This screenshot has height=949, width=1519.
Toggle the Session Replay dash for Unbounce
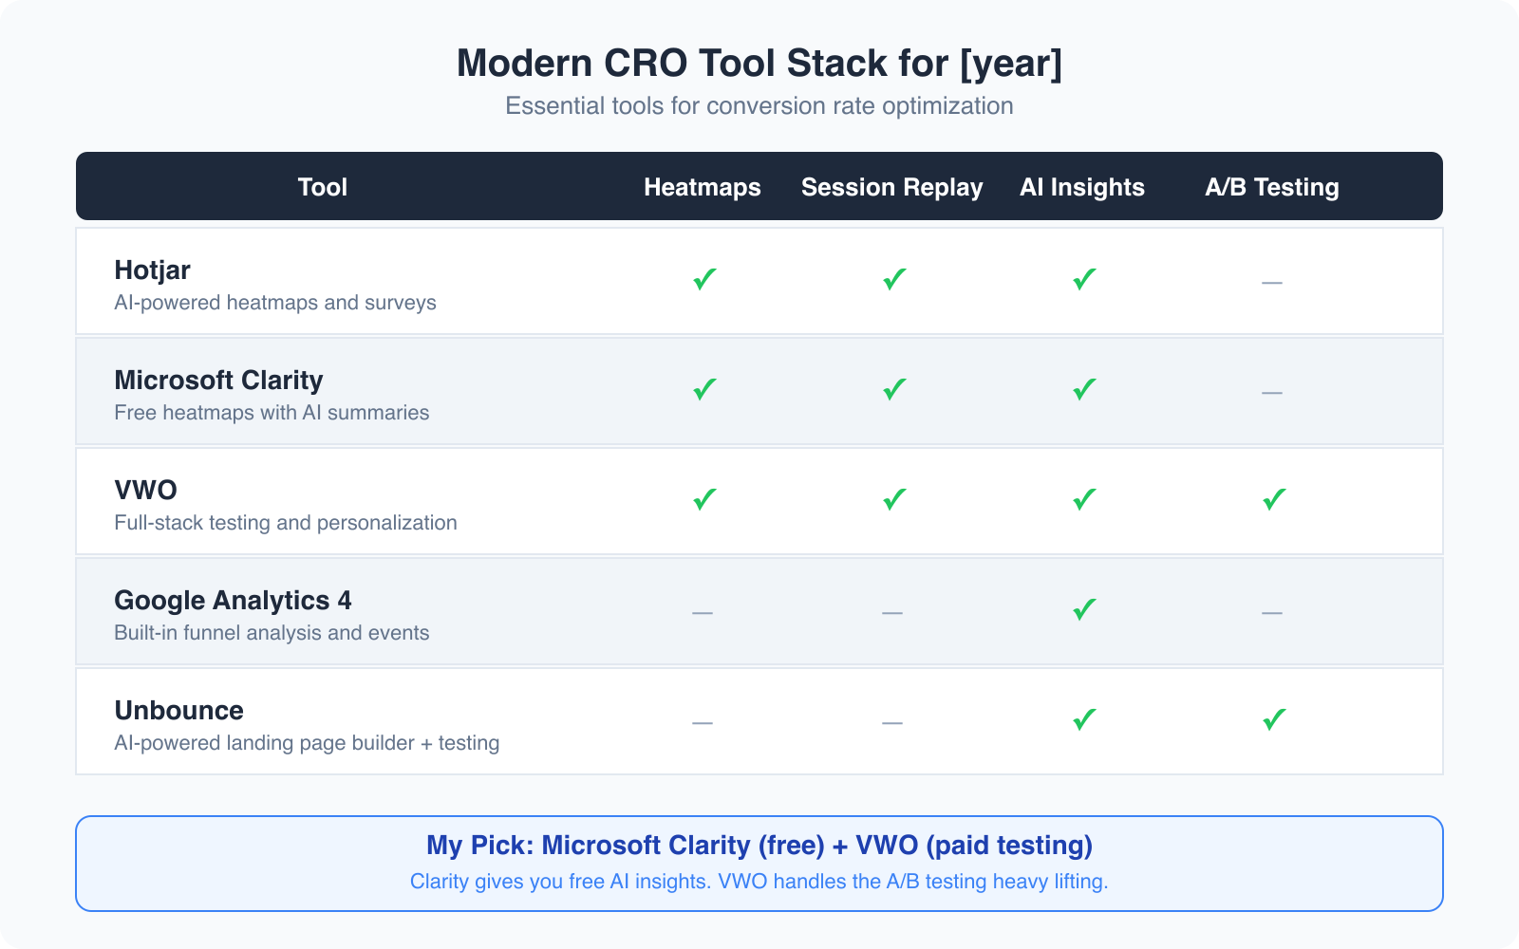[891, 722]
